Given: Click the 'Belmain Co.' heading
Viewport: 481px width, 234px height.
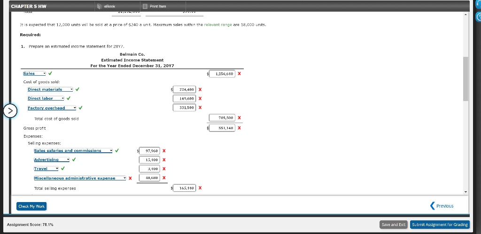Looking at the screenshot, I should [132, 55].
